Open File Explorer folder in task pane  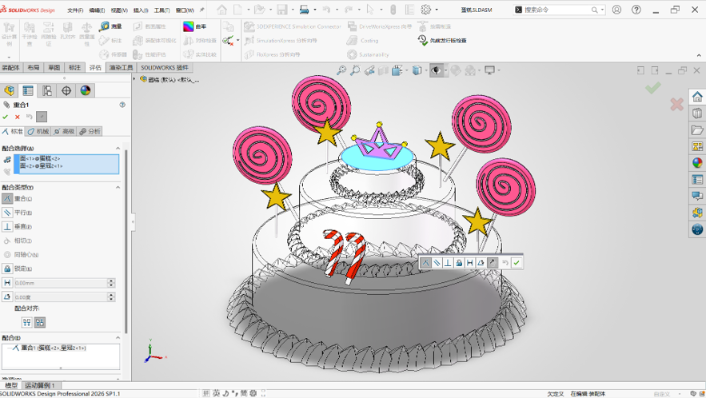697,130
